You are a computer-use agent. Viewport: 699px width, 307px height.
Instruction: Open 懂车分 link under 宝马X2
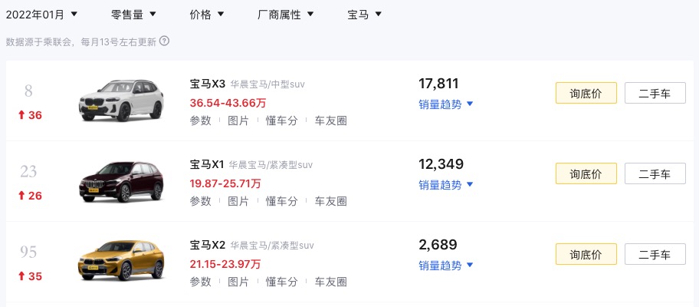(282, 282)
